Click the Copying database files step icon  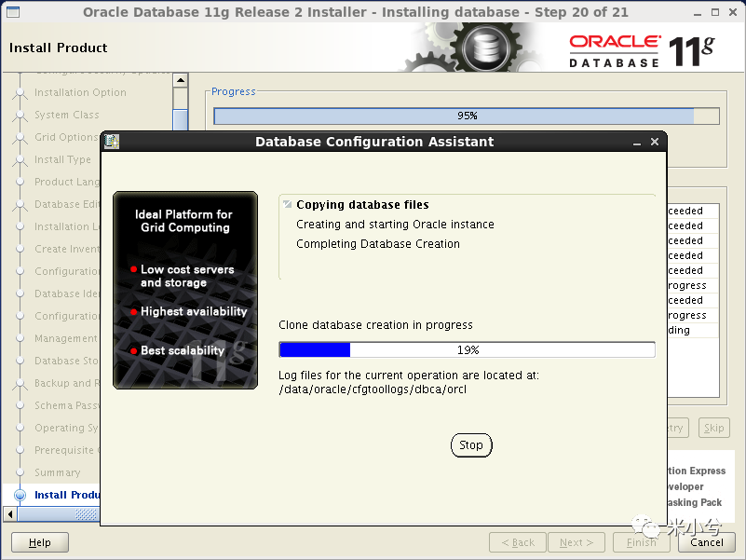287,205
